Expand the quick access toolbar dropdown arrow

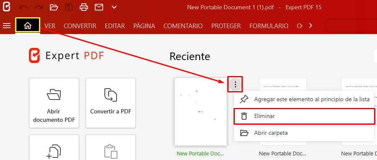click(x=114, y=7)
